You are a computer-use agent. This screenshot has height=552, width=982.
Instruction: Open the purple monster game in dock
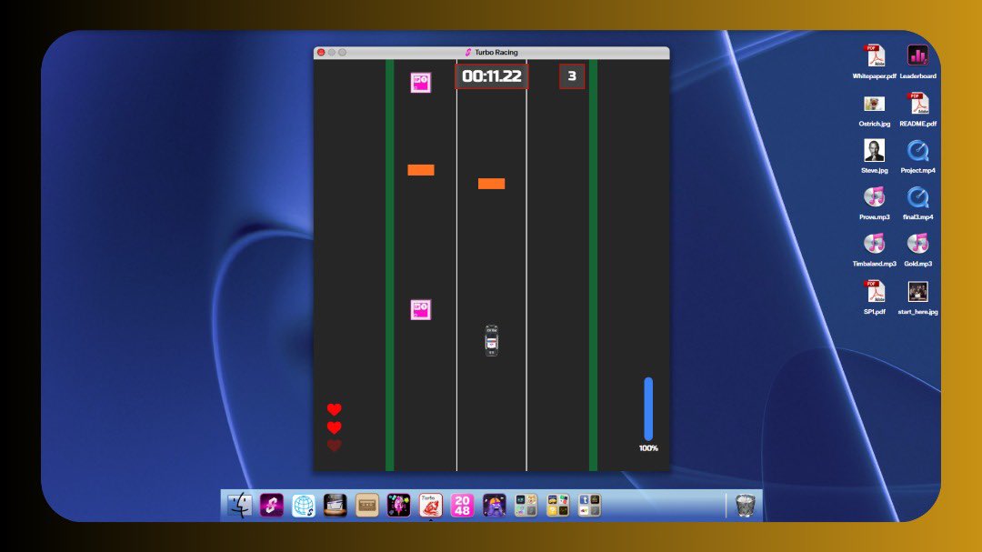pyautogui.click(x=494, y=505)
